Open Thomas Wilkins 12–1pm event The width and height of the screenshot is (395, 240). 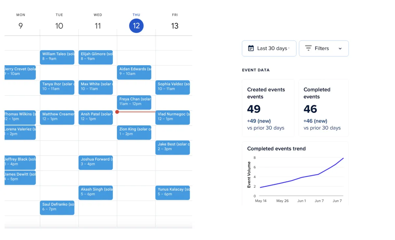tap(20, 118)
